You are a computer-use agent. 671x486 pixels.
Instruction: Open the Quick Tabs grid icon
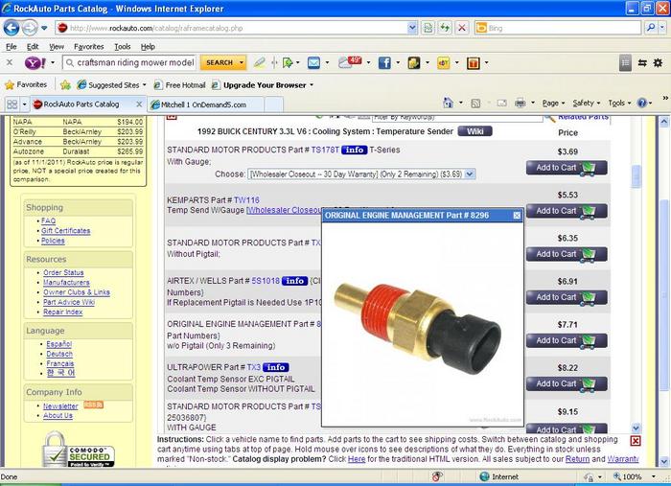tap(12, 104)
